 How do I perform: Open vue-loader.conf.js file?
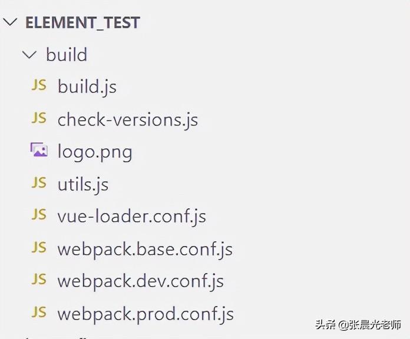click(x=131, y=217)
